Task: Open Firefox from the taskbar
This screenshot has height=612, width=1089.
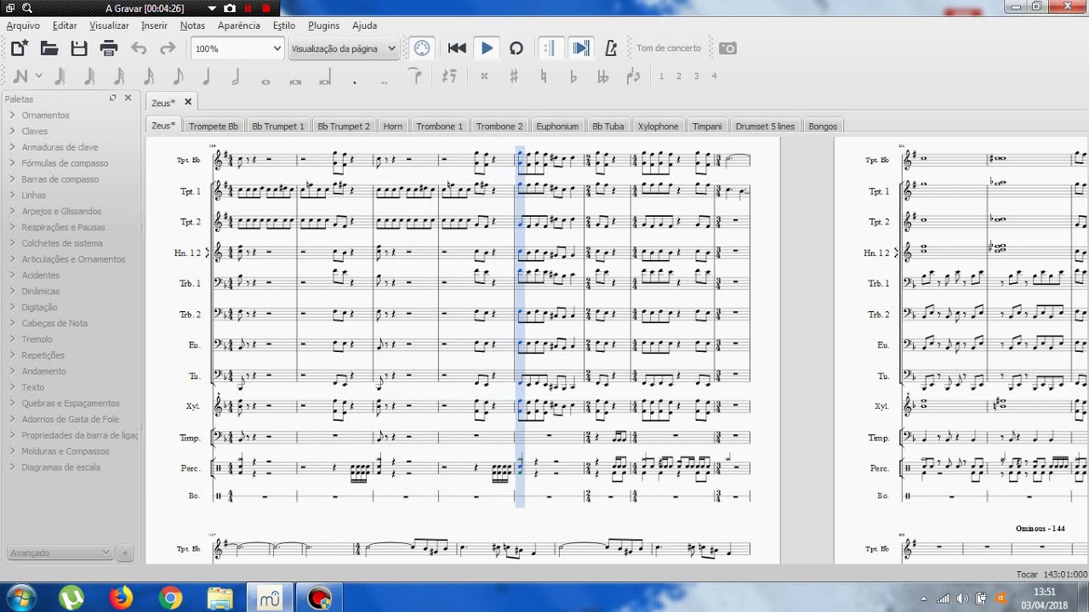Action: [x=121, y=598]
